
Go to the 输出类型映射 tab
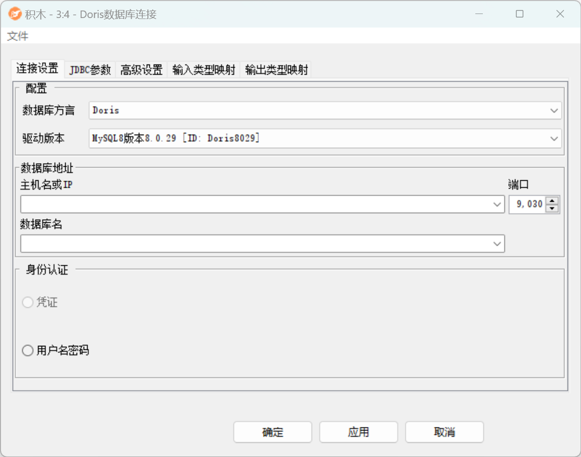(276, 70)
